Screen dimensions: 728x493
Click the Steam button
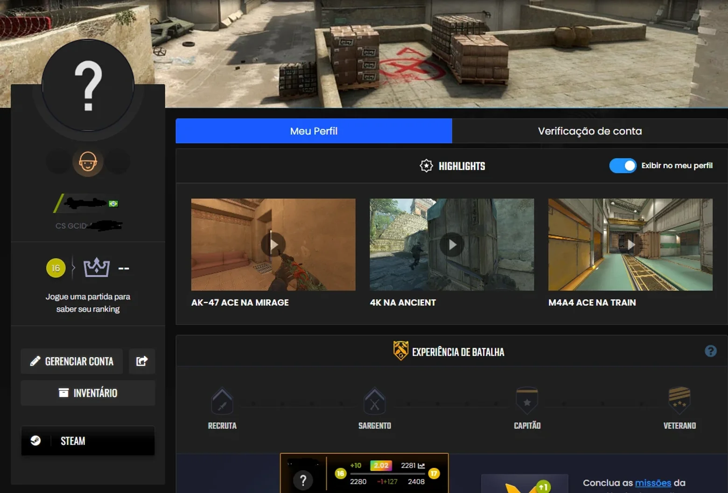pos(88,441)
